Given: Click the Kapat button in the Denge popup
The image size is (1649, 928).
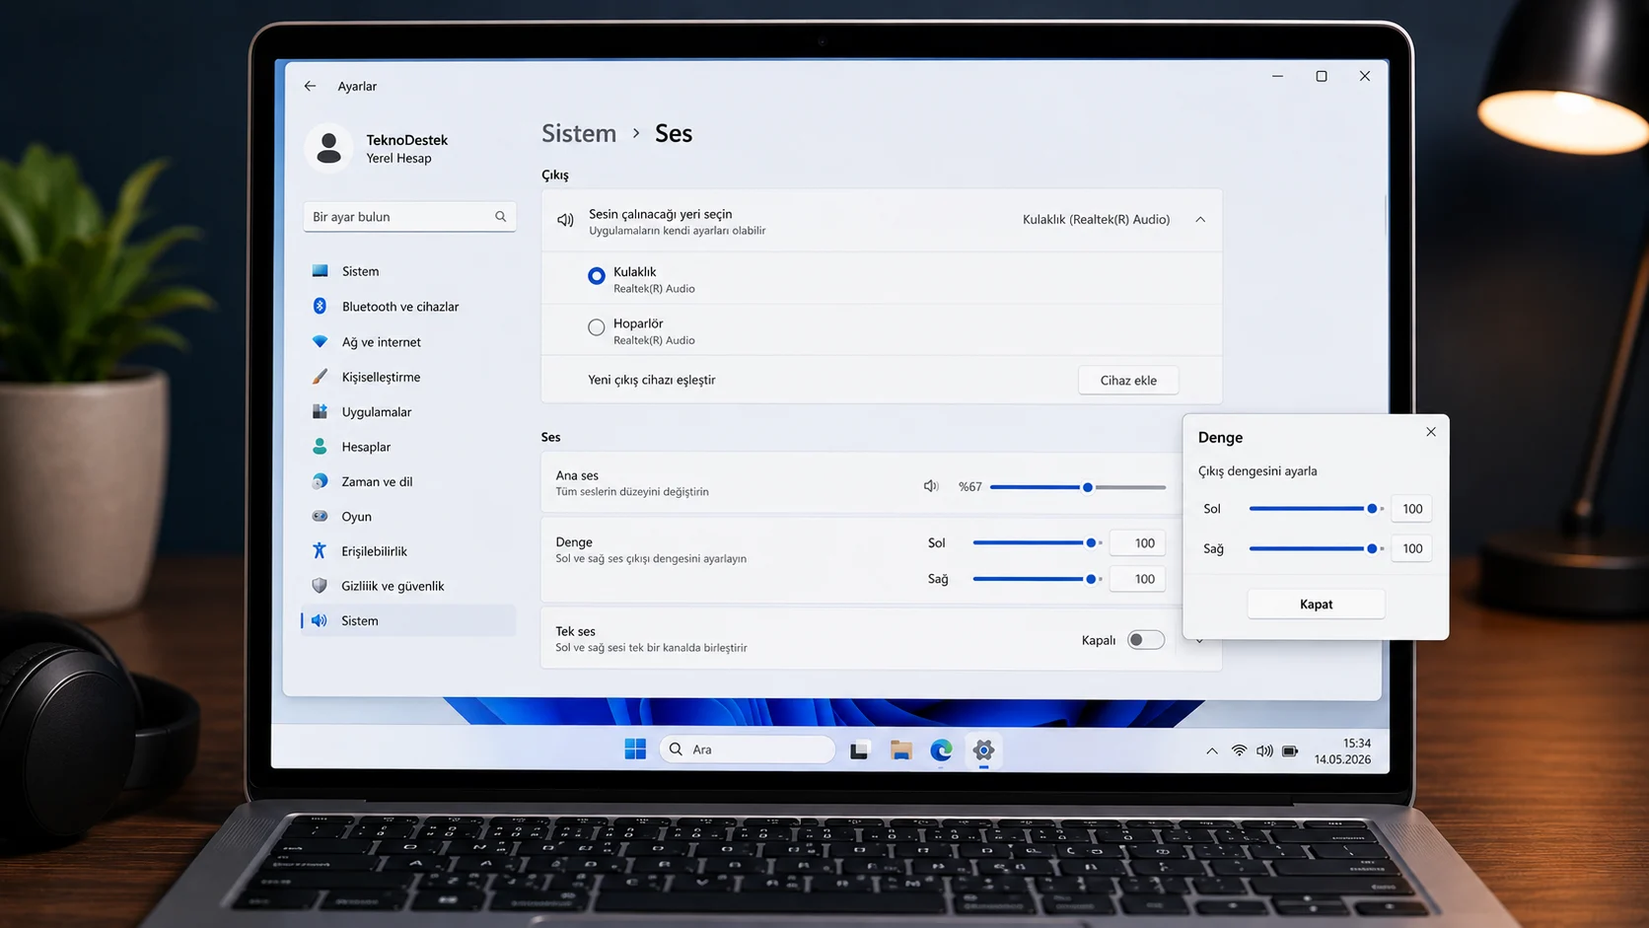Looking at the screenshot, I should point(1316,605).
